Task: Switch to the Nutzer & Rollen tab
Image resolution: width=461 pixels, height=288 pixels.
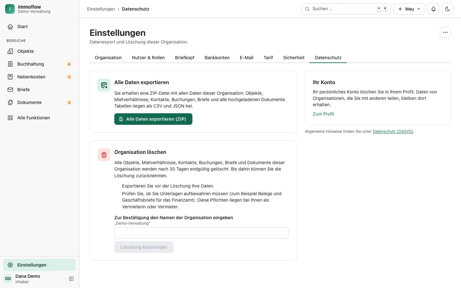Action: point(148,58)
